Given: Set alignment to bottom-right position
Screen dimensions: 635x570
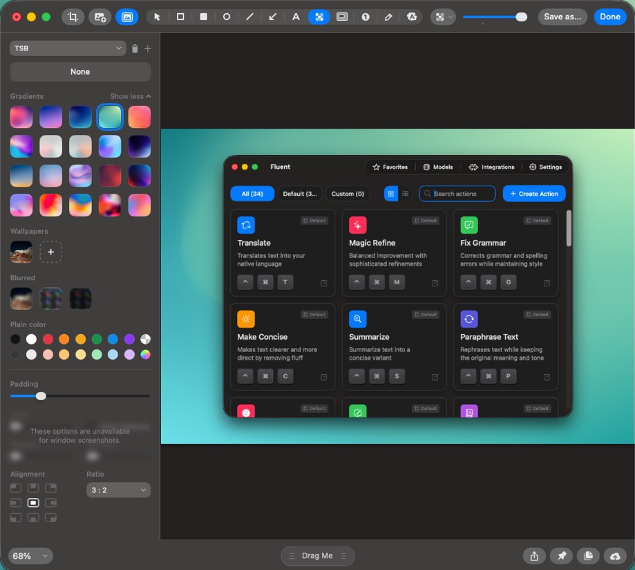Looking at the screenshot, I should (x=50, y=517).
